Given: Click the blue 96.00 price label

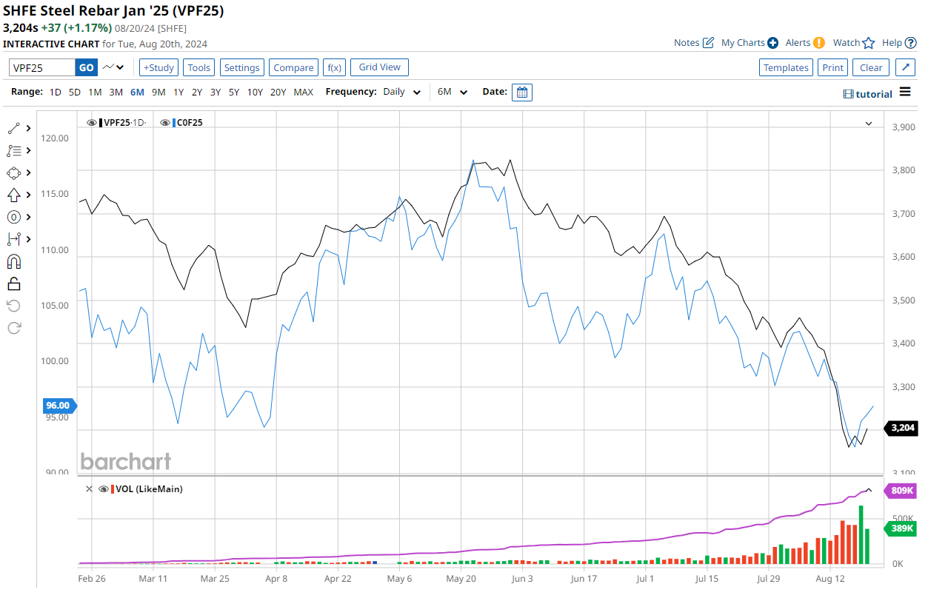Looking at the screenshot, I should [x=60, y=406].
